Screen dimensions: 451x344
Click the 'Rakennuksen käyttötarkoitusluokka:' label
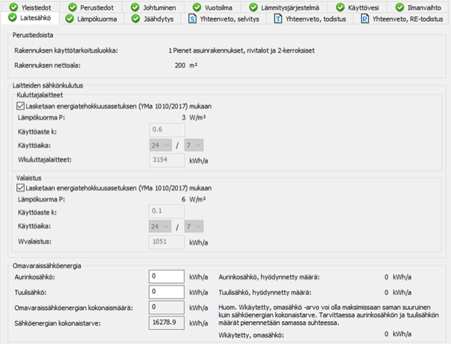point(66,51)
